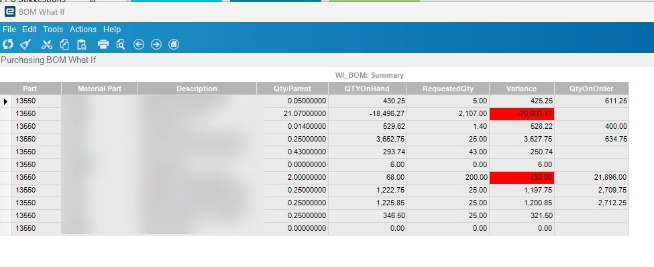Open the Help menu
This screenshot has width=654, height=267.
click(x=112, y=30)
